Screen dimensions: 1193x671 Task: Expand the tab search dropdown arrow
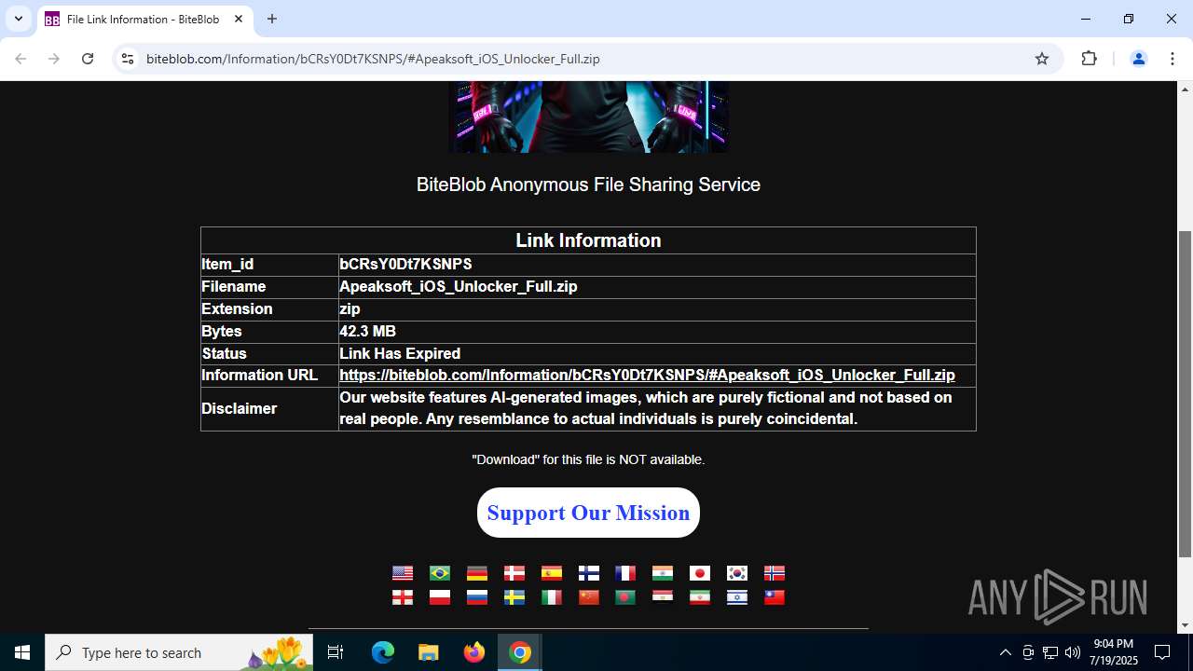[19, 19]
